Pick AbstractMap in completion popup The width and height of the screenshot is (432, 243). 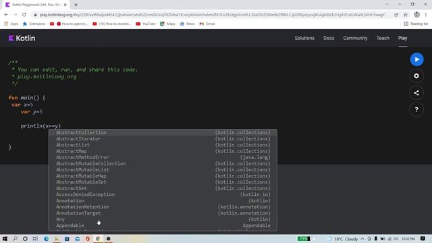[x=163, y=151]
